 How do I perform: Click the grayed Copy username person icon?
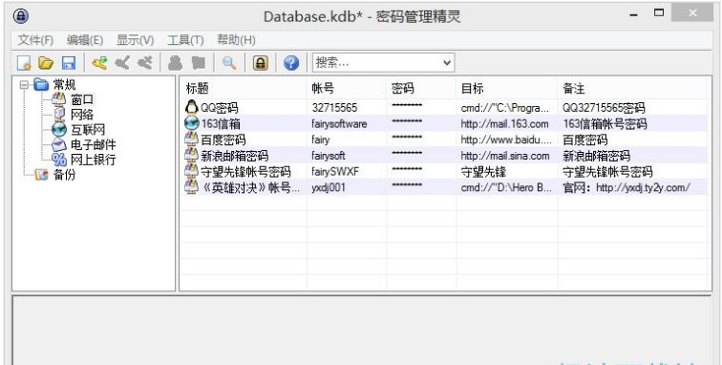click(x=175, y=63)
